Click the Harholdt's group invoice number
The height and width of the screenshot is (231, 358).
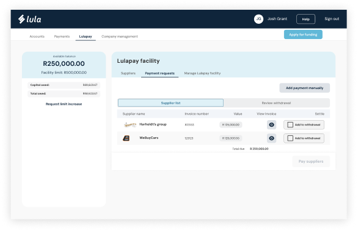coord(189,125)
